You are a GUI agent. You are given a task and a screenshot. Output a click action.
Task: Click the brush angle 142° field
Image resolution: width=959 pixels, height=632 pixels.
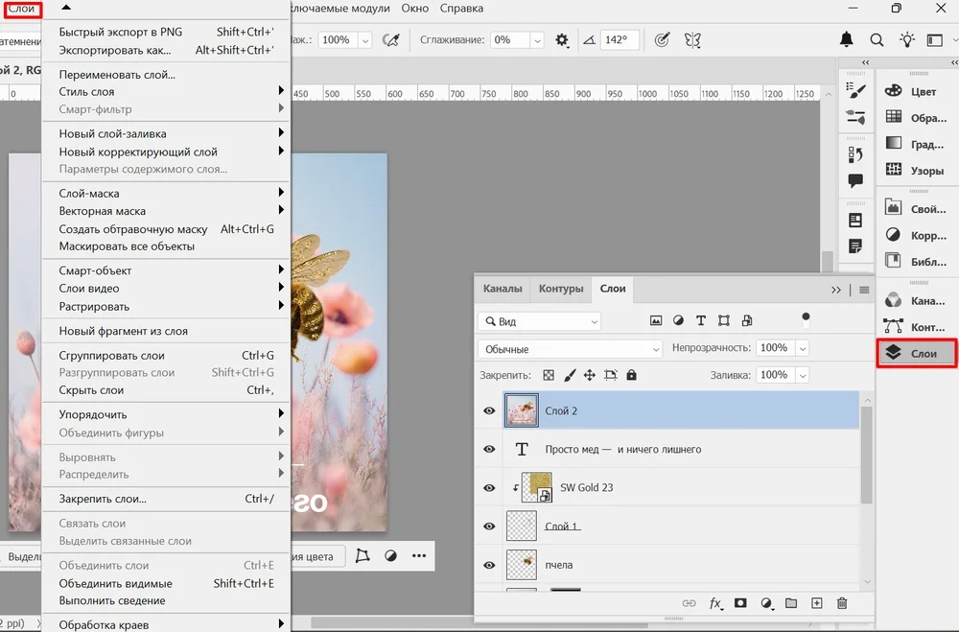coord(619,40)
